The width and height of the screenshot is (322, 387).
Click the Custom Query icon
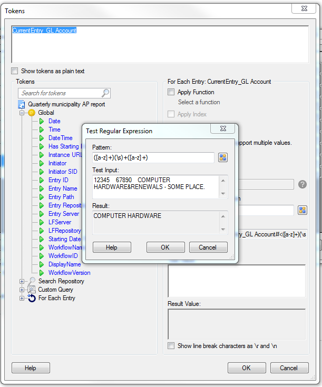(32, 290)
